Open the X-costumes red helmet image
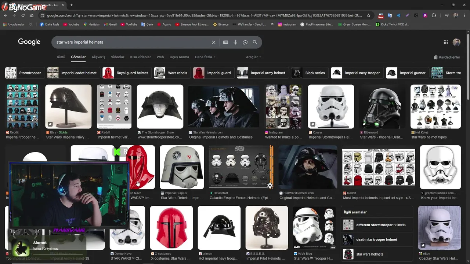The width and height of the screenshot is (470, 264). 171,228
